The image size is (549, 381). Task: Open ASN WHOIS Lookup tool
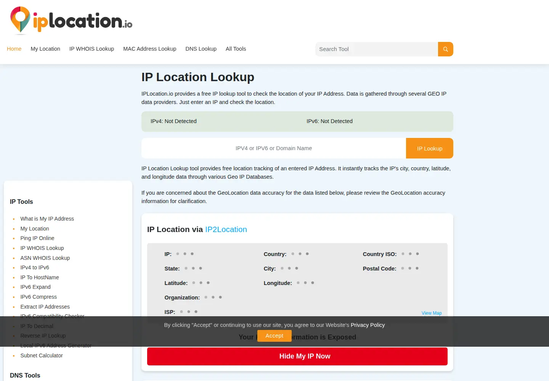tap(45, 258)
